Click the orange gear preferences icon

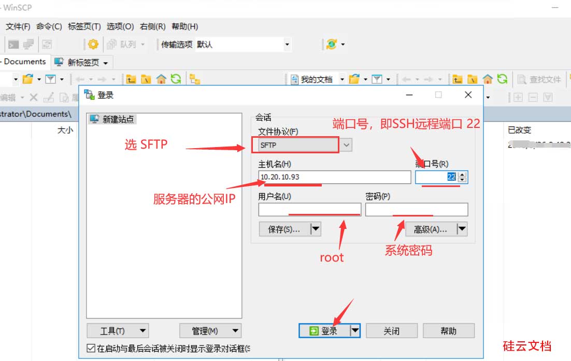pyautogui.click(x=93, y=45)
